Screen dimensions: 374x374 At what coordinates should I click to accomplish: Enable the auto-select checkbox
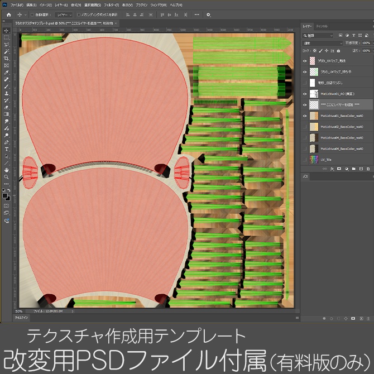point(32,15)
